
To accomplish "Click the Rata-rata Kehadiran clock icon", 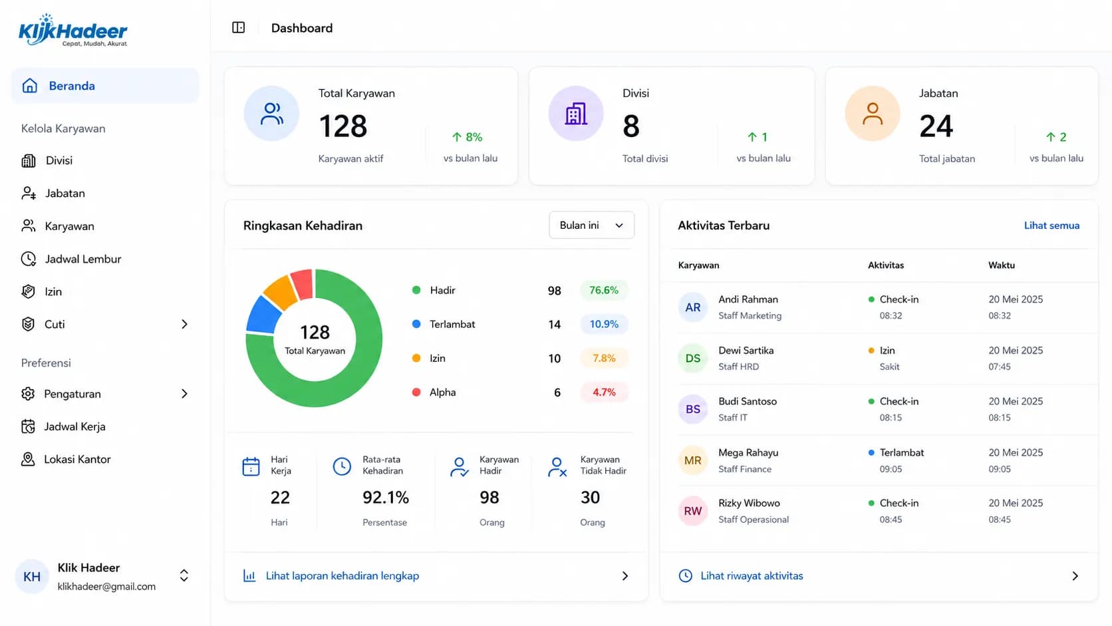I will click(342, 466).
